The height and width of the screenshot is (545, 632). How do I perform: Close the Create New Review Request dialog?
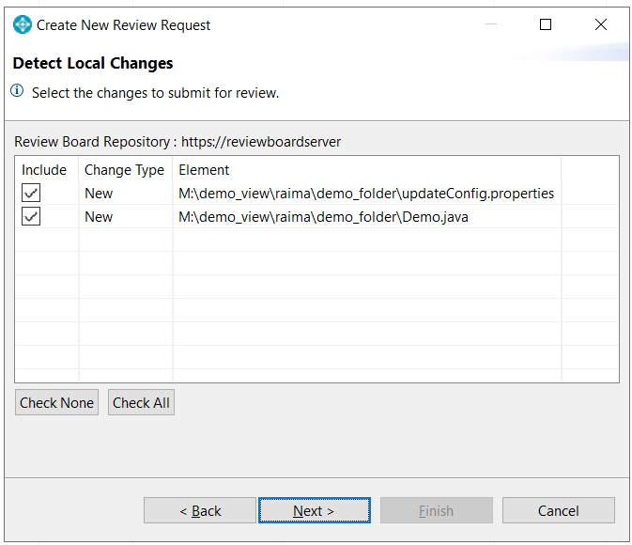pyautogui.click(x=601, y=24)
